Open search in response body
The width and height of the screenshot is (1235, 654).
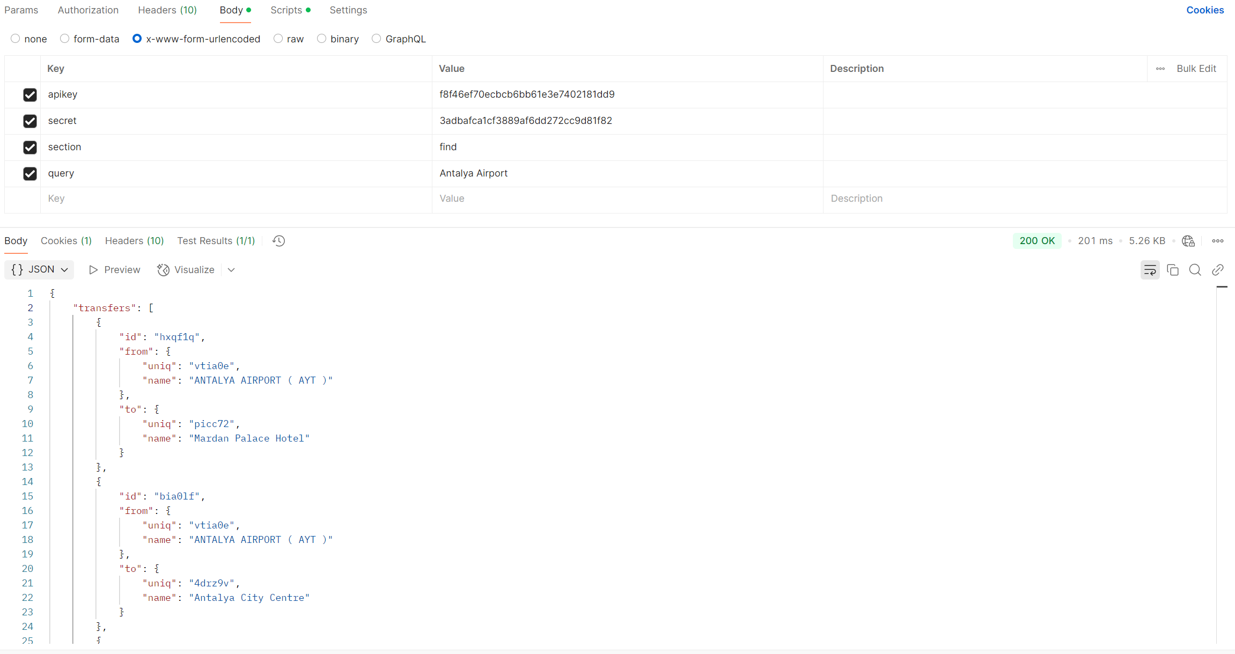click(x=1195, y=270)
